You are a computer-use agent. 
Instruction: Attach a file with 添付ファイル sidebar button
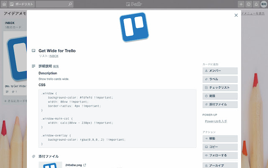(220, 105)
